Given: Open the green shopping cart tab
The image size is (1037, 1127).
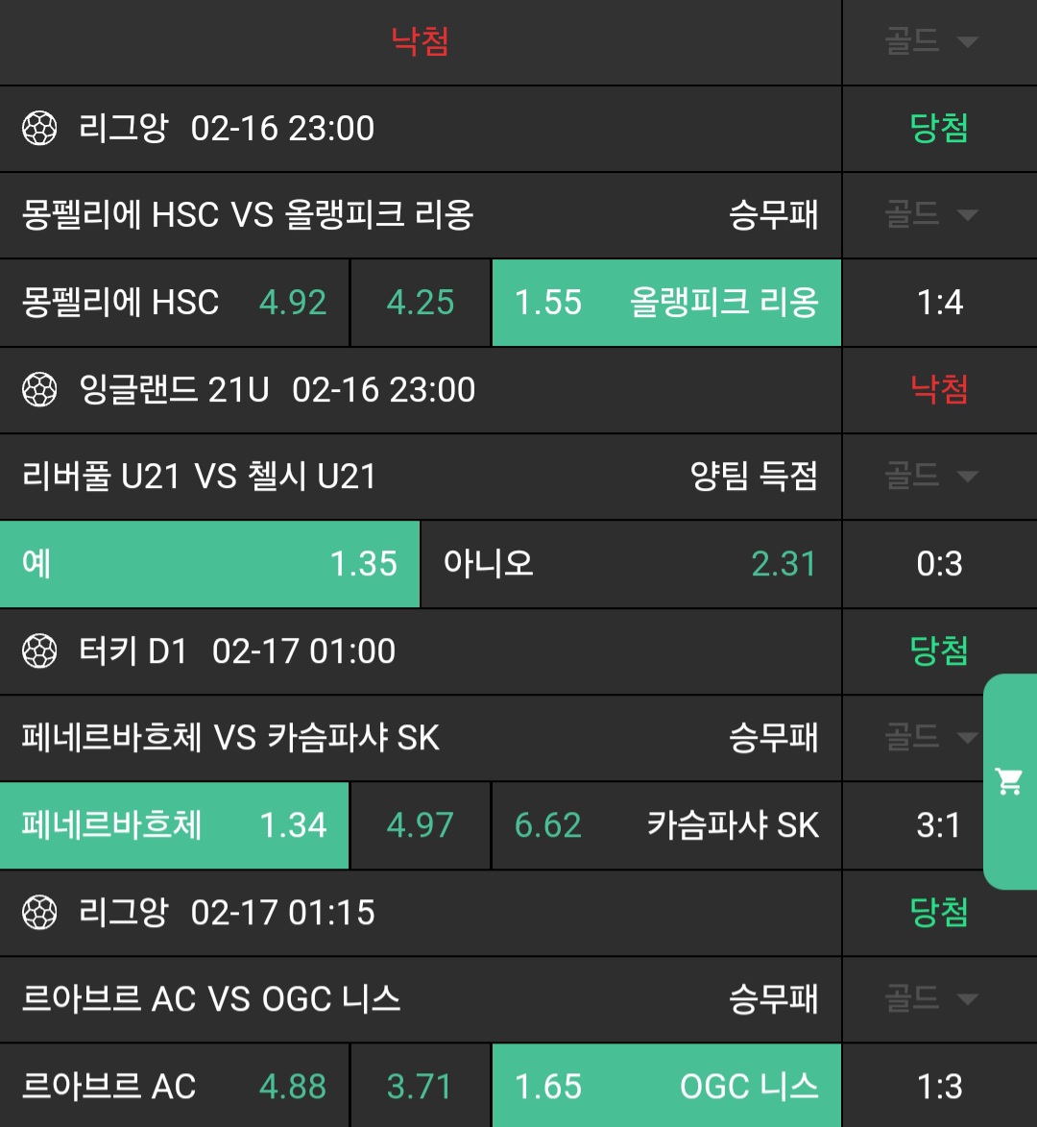Looking at the screenshot, I should [1010, 781].
